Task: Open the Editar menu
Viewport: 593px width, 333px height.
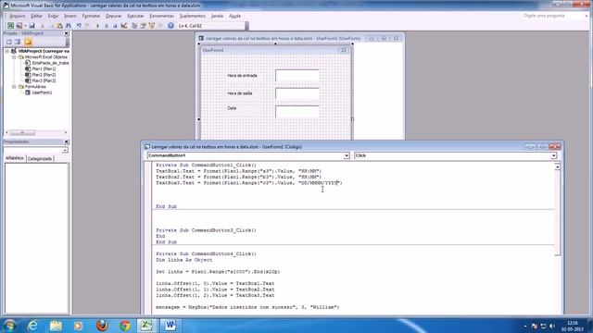Action: point(36,16)
